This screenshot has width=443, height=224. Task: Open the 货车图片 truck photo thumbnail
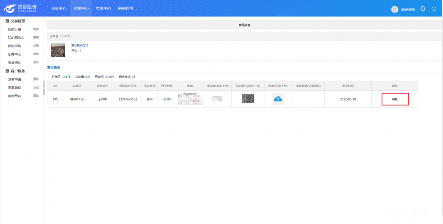point(248,99)
